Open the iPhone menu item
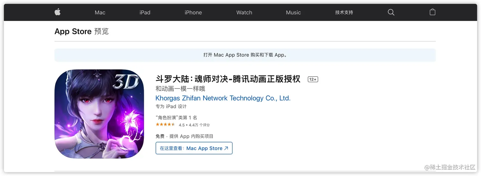481x176 pixels. point(193,12)
